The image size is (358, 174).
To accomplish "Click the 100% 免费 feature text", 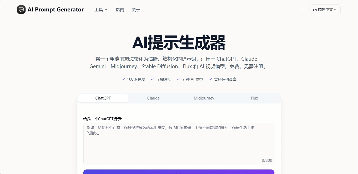I will click(x=136, y=79).
